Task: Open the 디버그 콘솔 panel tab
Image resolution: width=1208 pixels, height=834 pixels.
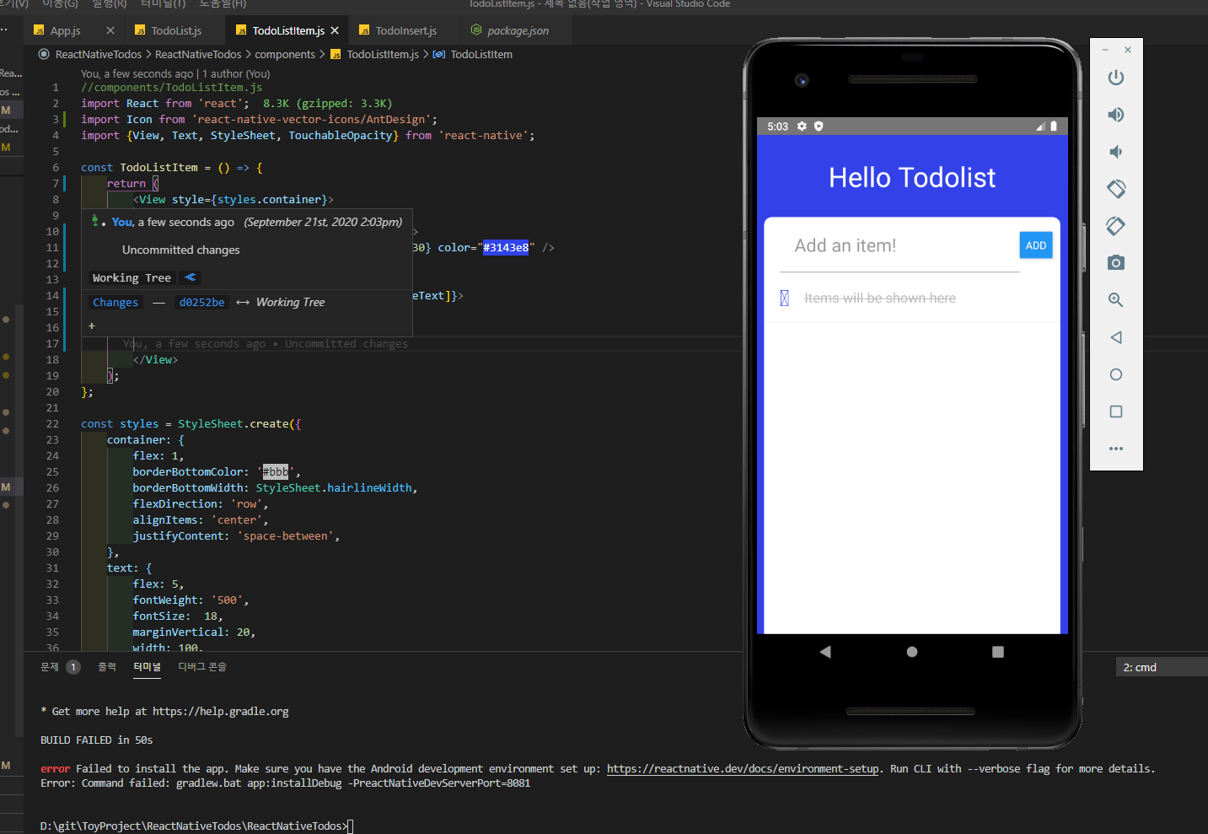Action: [202, 667]
